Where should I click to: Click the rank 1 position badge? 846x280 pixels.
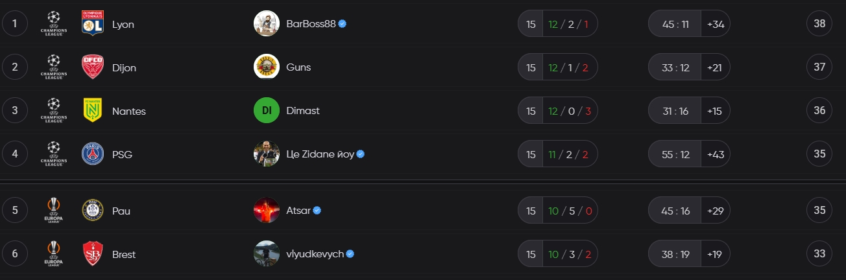[x=15, y=24]
